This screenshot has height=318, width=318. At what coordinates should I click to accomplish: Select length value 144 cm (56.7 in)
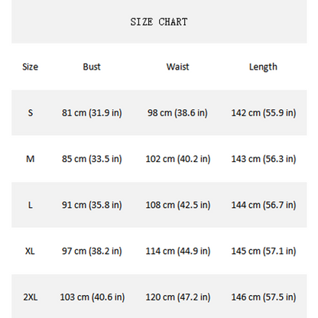[x=264, y=205]
